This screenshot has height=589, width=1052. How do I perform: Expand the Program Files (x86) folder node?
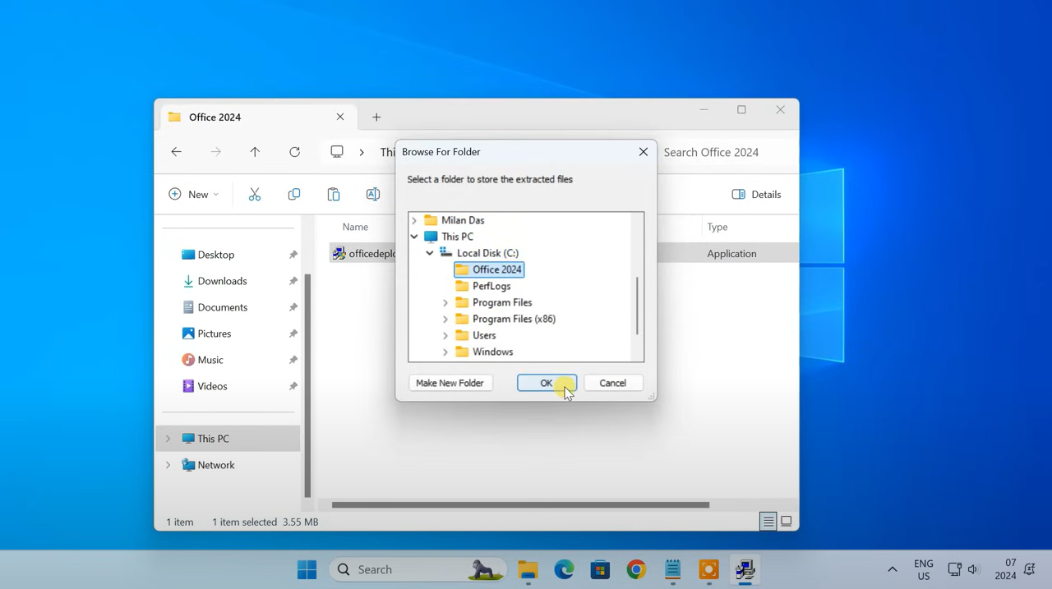pos(445,319)
